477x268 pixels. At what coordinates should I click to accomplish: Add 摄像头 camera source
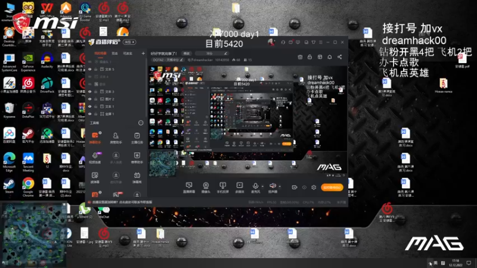click(206, 187)
